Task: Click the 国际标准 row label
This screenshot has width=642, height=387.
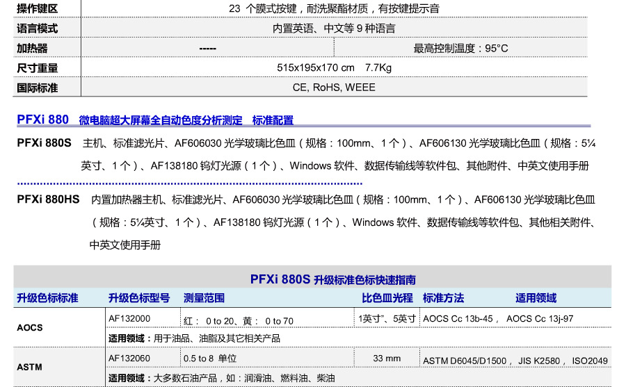Action: click(x=38, y=88)
